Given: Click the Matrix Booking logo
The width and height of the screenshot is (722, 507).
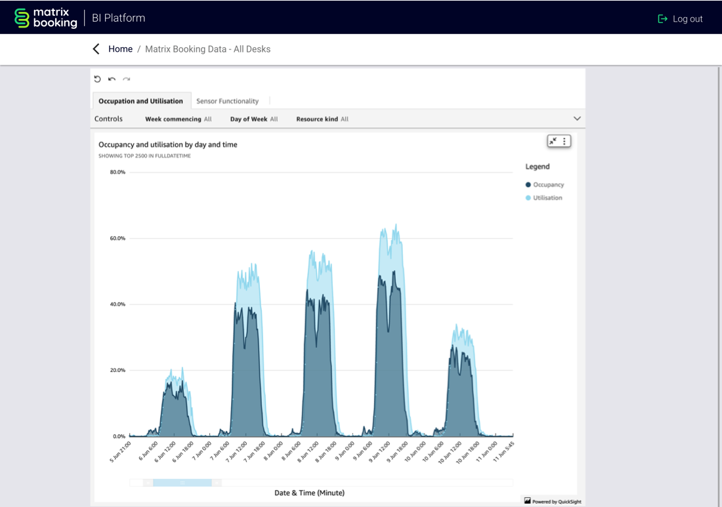Looking at the screenshot, I should 46,18.
